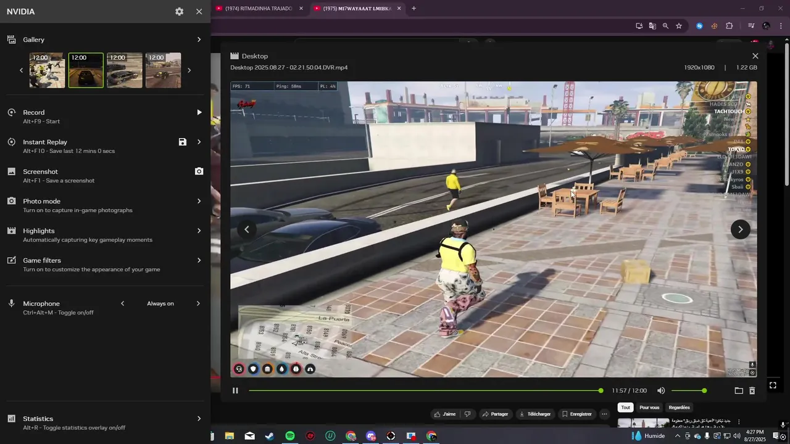The width and height of the screenshot is (790, 444).
Task: Open NVIDIA overlay settings gear
Action: coord(179,12)
